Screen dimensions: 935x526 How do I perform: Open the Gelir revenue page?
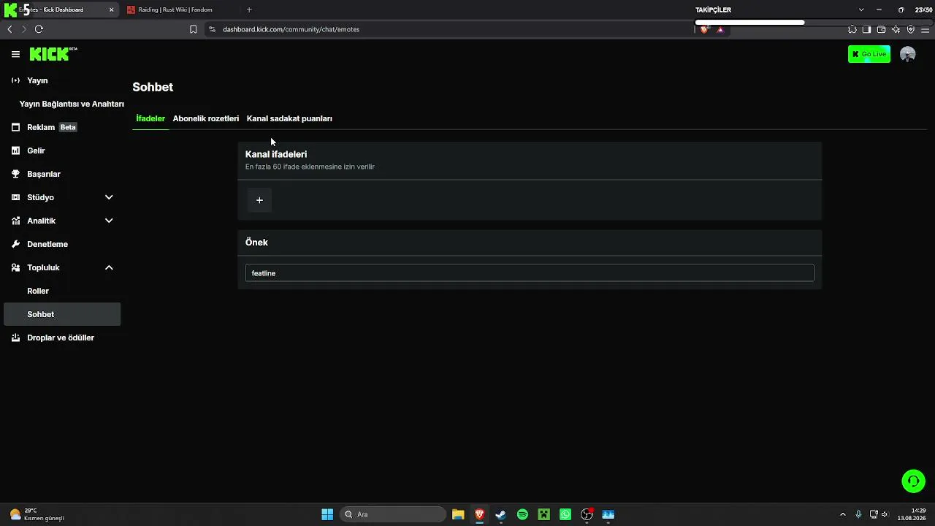tap(36, 150)
